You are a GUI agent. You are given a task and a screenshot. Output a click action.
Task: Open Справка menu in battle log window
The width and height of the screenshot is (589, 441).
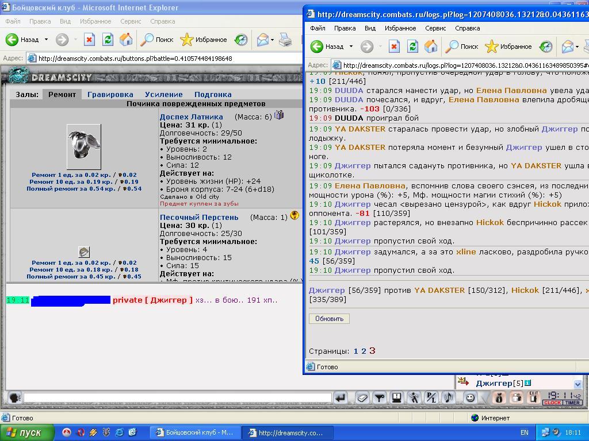(467, 28)
